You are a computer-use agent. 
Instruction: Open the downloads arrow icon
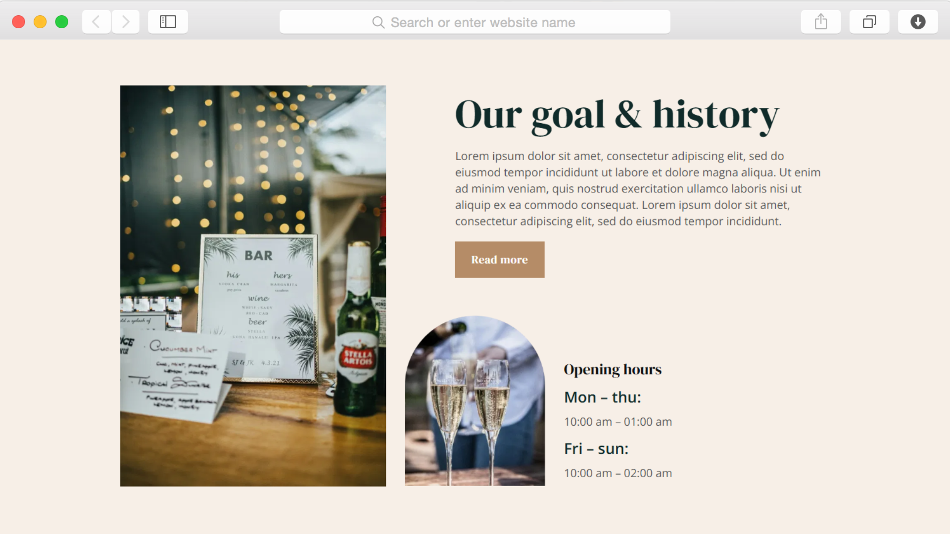(918, 22)
